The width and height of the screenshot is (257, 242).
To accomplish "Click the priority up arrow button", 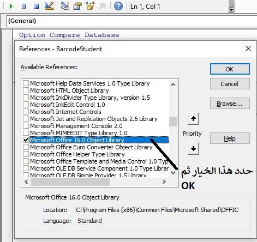I will 193,119.
